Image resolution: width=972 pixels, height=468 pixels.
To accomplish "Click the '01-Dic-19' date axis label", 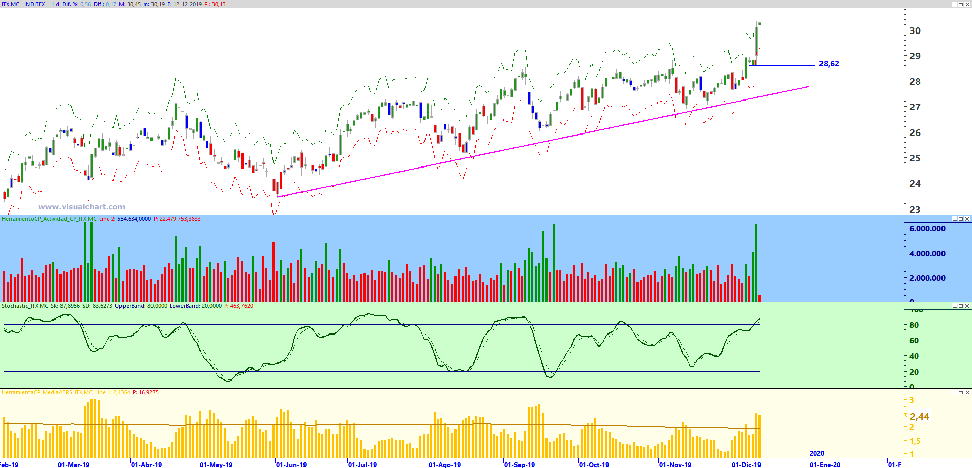I will [x=746, y=464].
